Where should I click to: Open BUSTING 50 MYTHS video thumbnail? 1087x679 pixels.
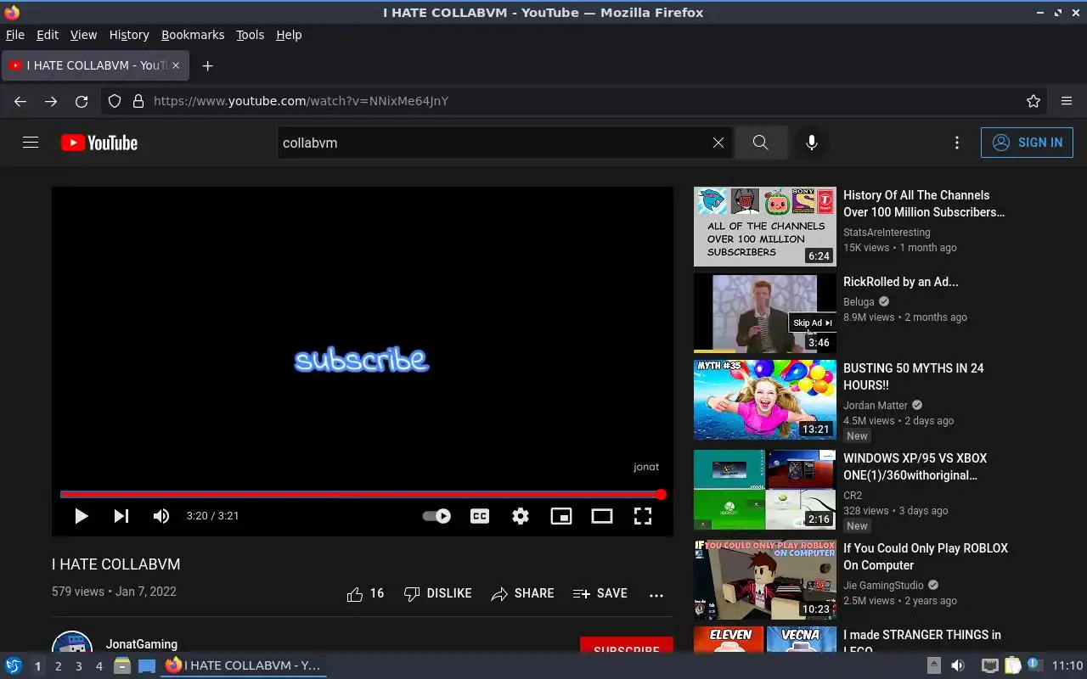[x=765, y=400]
